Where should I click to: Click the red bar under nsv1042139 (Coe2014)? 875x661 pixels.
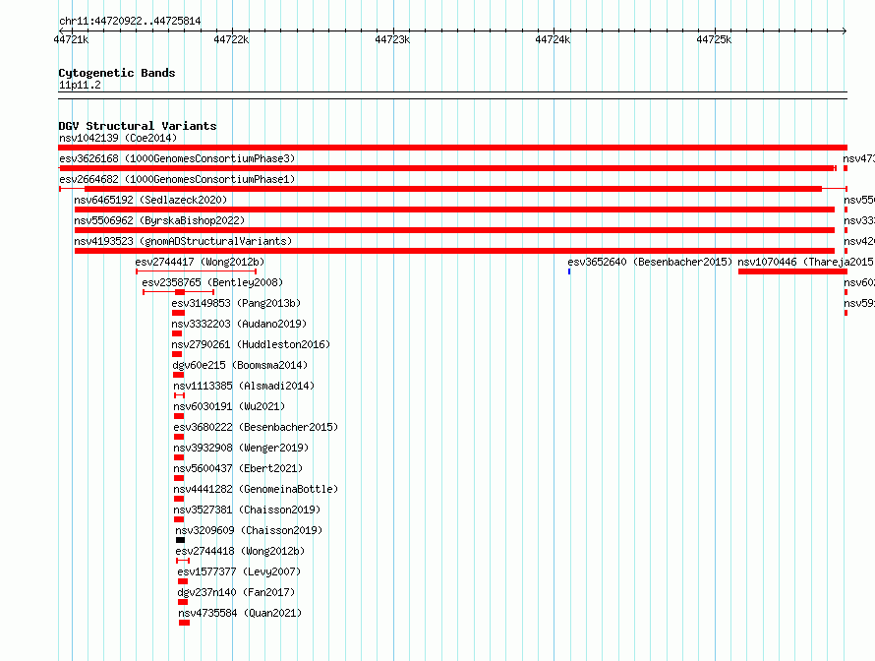(x=452, y=148)
